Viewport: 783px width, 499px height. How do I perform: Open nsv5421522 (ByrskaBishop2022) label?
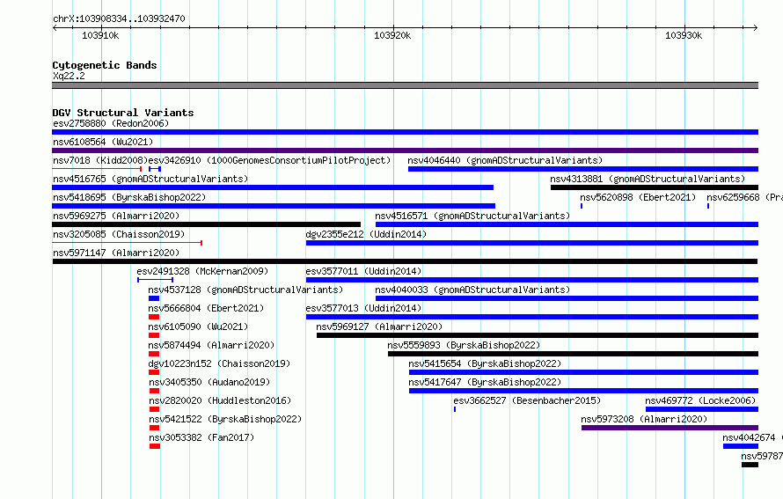pos(226,419)
